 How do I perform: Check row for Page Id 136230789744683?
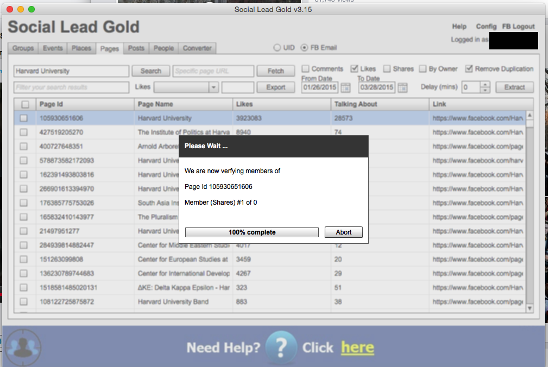click(23, 274)
